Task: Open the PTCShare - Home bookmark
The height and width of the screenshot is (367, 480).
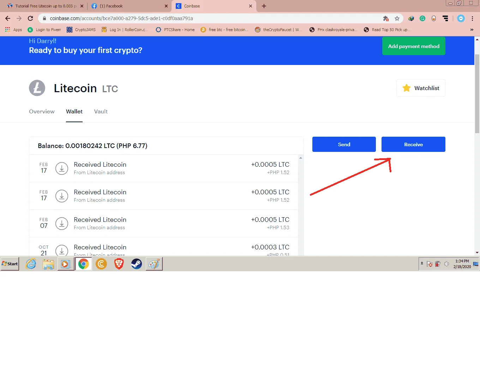Action: click(175, 30)
